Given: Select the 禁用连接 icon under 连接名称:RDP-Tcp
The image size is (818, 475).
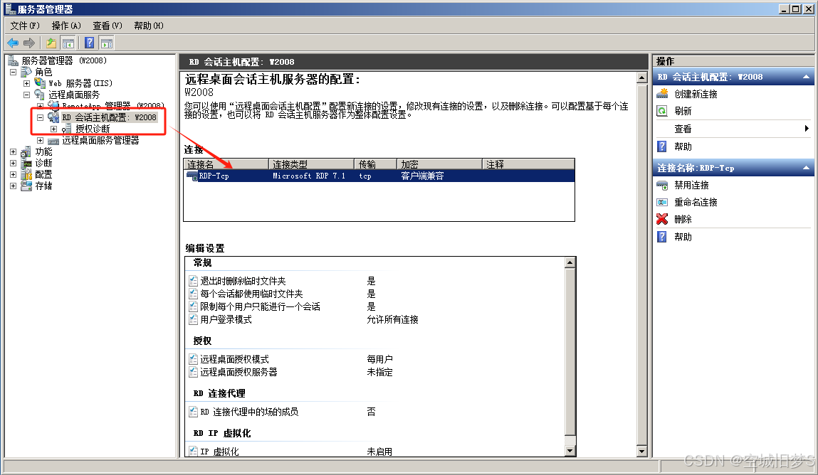Looking at the screenshot, I should coord(661,185).
